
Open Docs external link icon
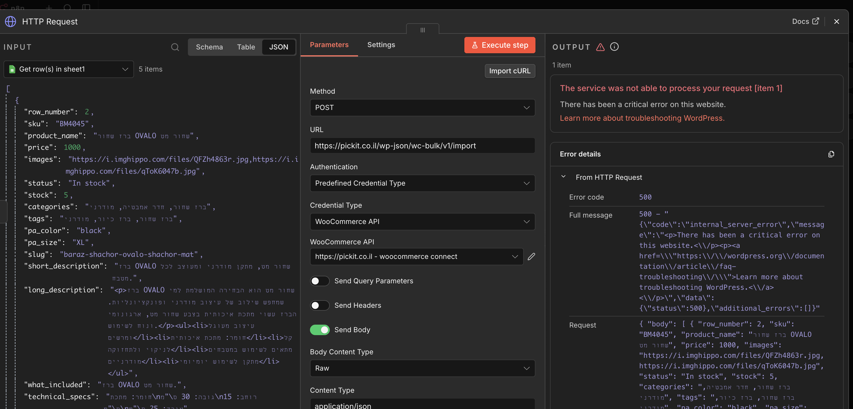pos(816,21)
